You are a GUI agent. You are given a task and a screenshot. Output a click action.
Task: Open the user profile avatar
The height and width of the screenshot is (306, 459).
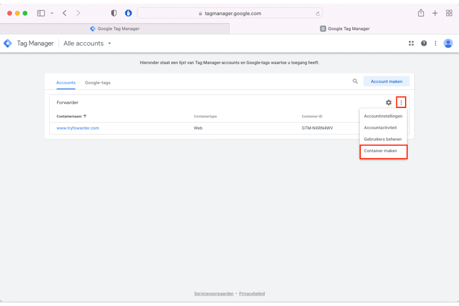coord(448,43)
